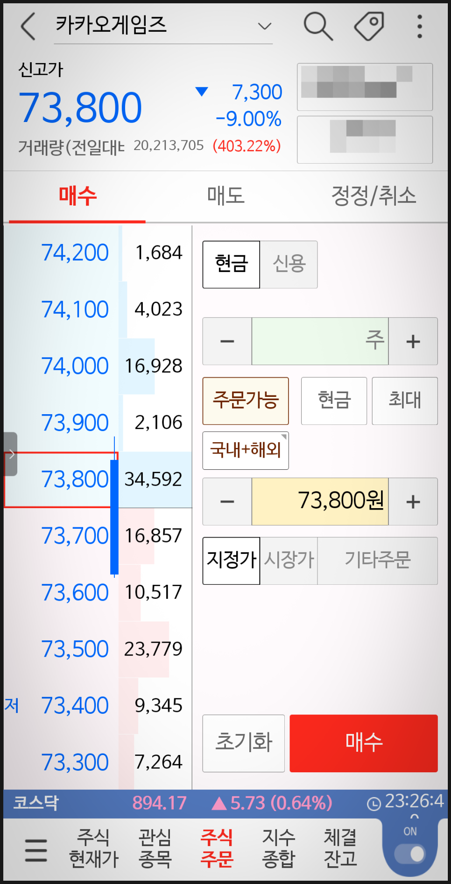Decrease quantity with minus button
Viewport: 451px width, 884px height.
[x=227, y=341]
